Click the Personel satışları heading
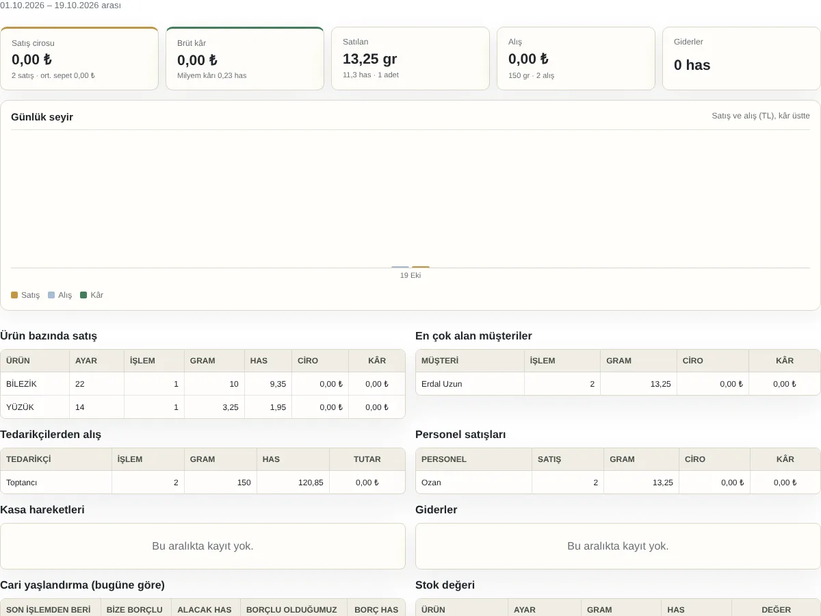 coord(460,435)
